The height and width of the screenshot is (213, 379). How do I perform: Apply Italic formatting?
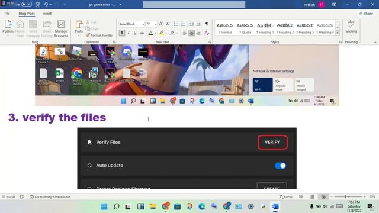(129, 33)
